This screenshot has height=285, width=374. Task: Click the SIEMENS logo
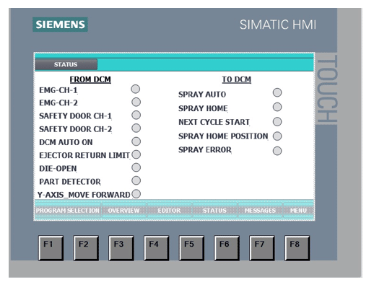tap(60, 25)
